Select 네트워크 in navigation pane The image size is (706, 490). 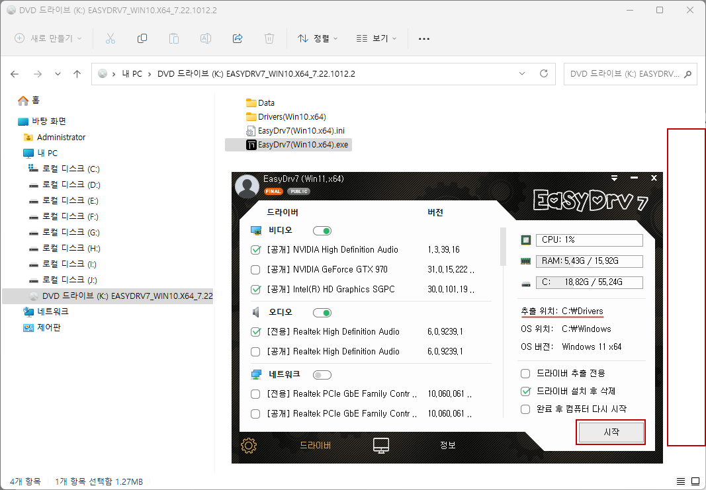(x=46, y=311)
